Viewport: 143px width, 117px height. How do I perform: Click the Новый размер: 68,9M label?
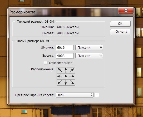click(33, 41)
